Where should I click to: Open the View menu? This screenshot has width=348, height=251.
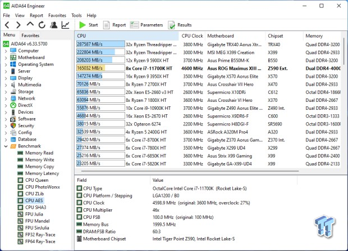click(20, 15)
